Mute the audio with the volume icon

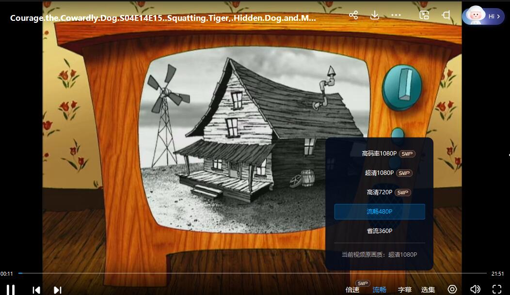475,289
